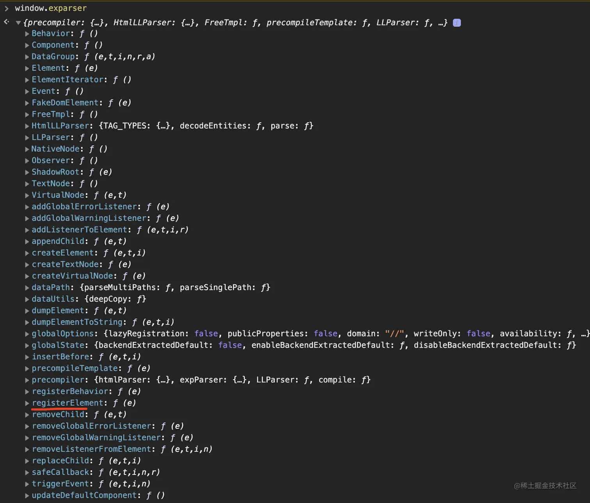The height and width of the screenshot is (503, 590).
Task: Expand the registerElement function
Action: [x=27, y=403]
